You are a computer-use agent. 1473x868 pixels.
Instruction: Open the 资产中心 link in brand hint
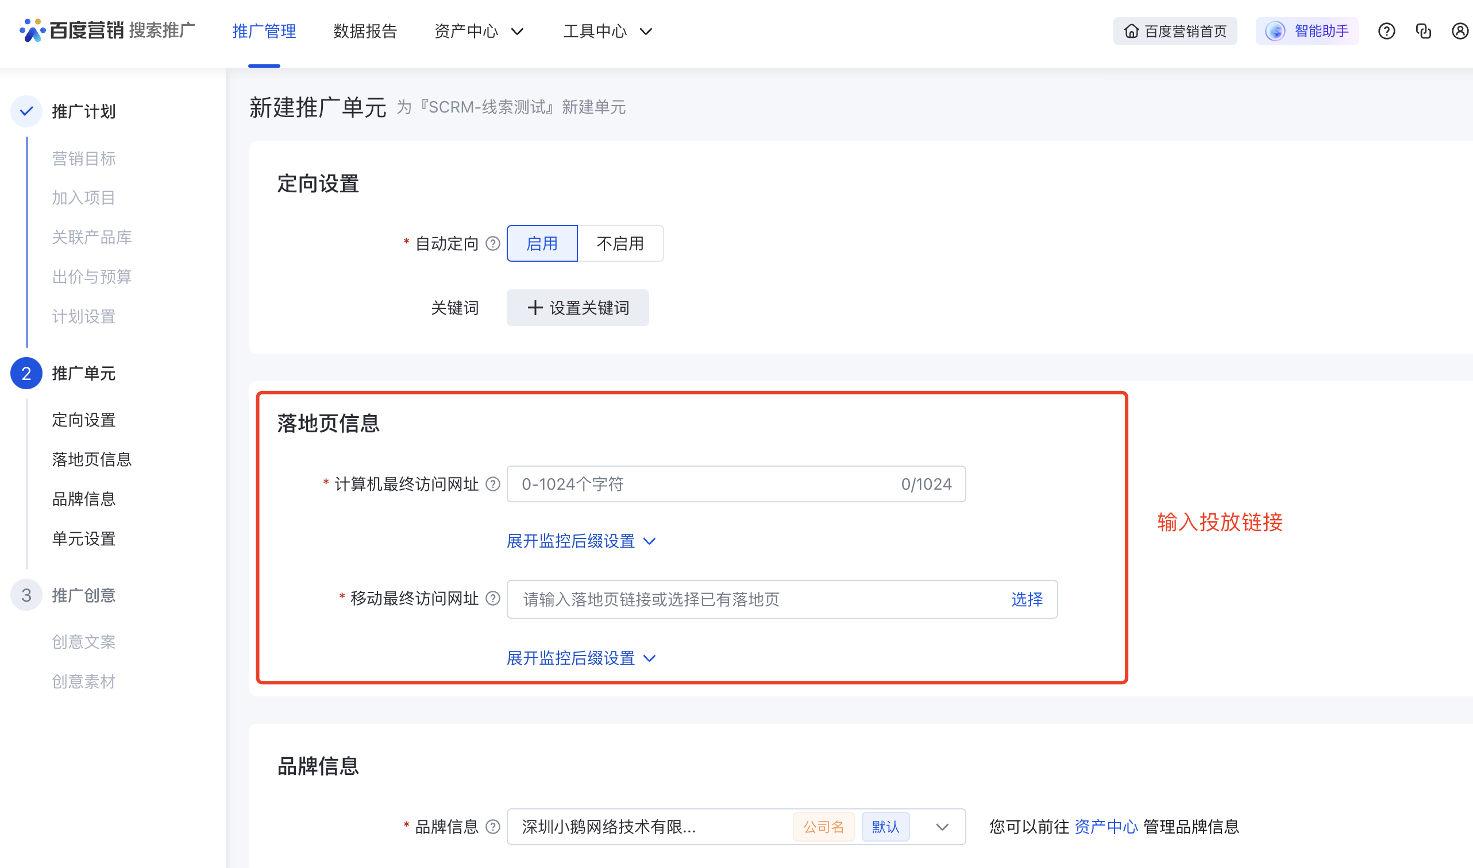1106,827
